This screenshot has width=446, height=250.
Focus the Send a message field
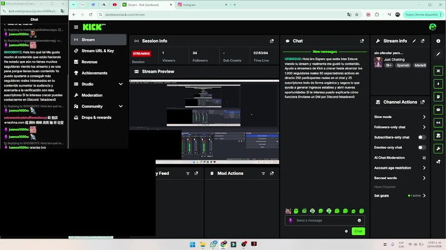[325, 220]
